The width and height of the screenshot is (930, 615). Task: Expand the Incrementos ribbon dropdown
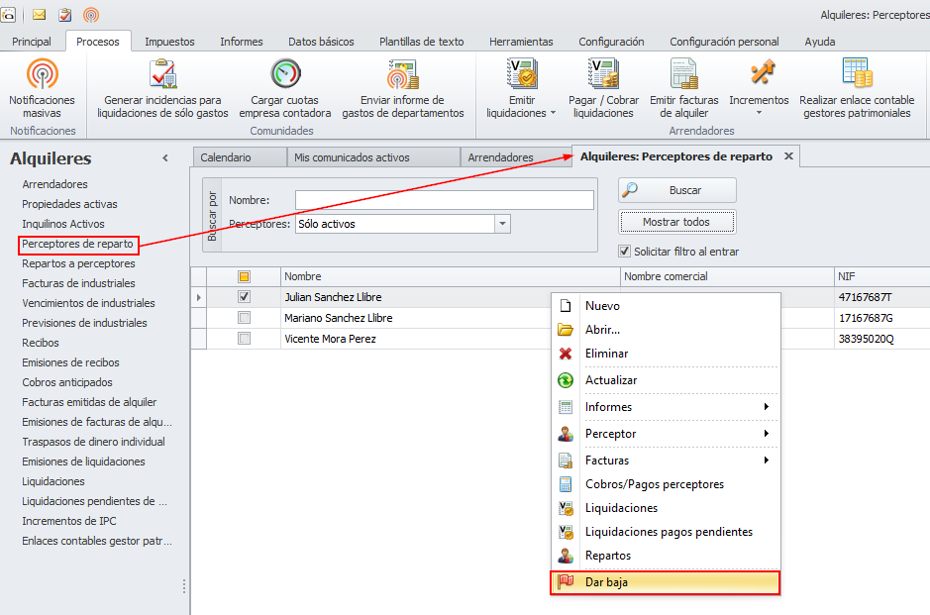click(x=759, y=112)
